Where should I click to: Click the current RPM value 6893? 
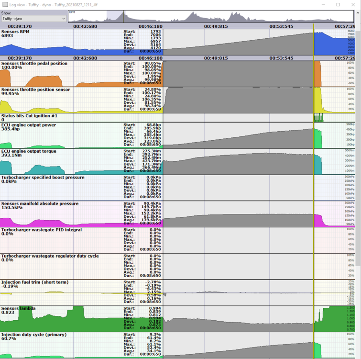[7, 36]
